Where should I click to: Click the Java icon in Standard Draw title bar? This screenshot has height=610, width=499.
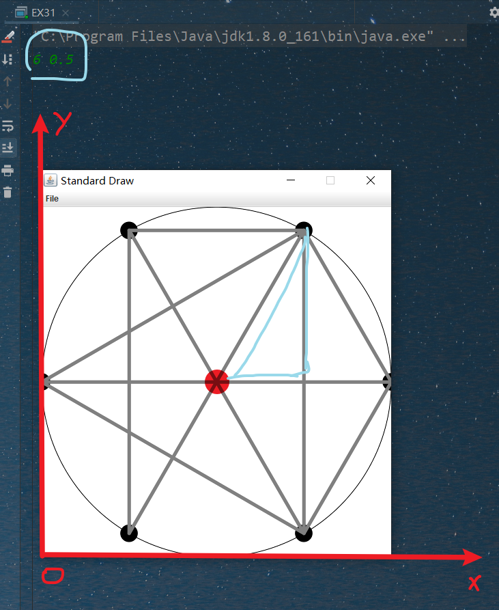[x=51, y=180]
